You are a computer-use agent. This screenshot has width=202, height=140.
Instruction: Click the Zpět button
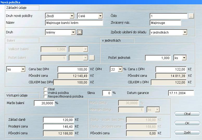point(187,133)
